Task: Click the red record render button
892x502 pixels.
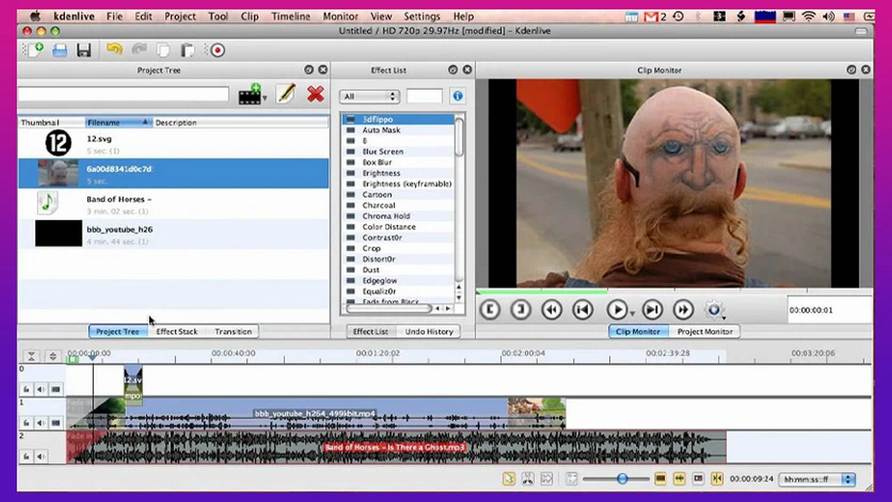Action: coord(217,50)
